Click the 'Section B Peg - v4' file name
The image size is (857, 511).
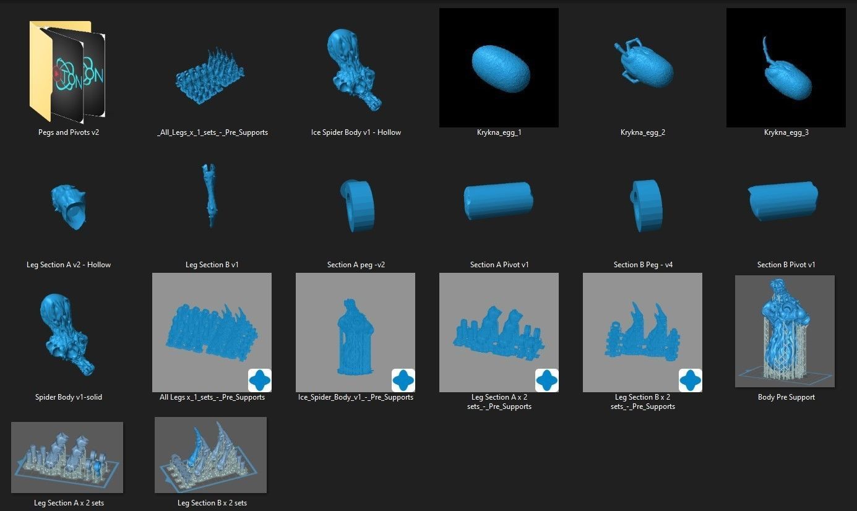tap(643, 265)
